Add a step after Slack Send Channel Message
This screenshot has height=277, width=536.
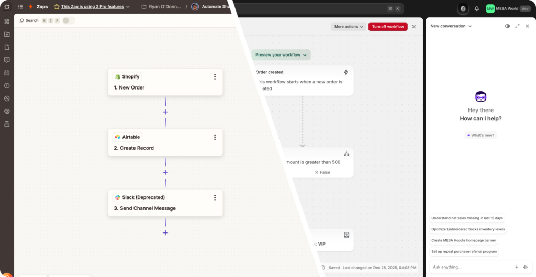(x=165, y=232)
